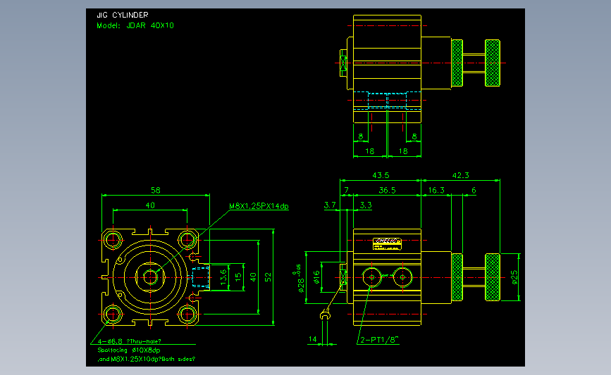Click the "4-ø6.8 Thru-hole" note
Screen dimensions: 611x375
[x=129, y=341]
